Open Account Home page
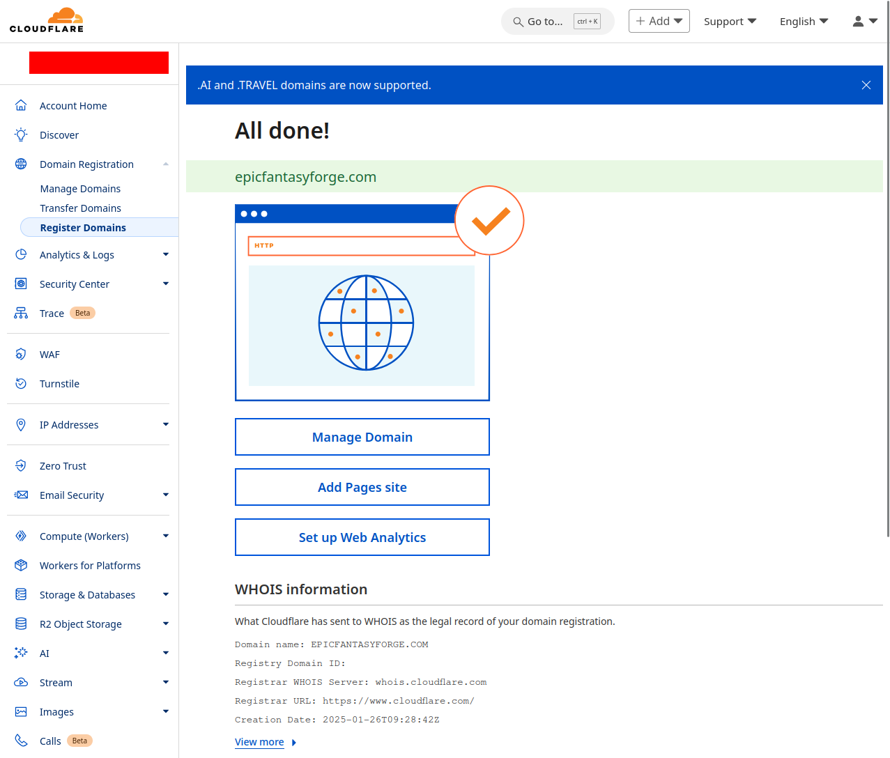890x758 pixels. (73, 106)
